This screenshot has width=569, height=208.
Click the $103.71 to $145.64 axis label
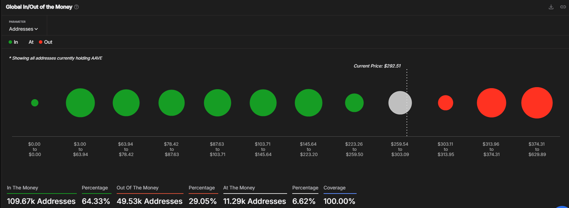[263, 149]
